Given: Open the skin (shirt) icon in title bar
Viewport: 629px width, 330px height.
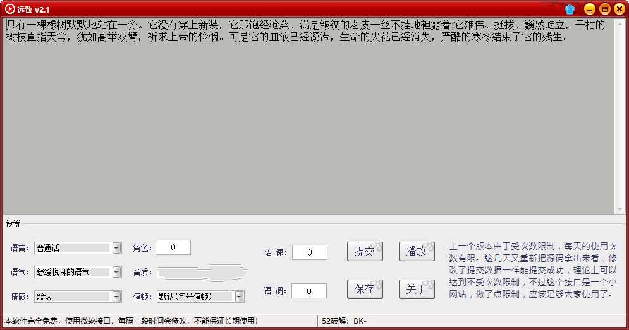Looking at the screenshot, I should 570,9.
